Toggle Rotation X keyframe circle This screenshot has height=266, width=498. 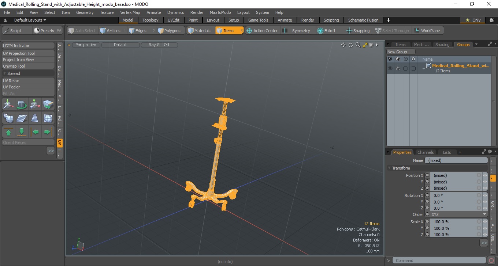[427, 195]
